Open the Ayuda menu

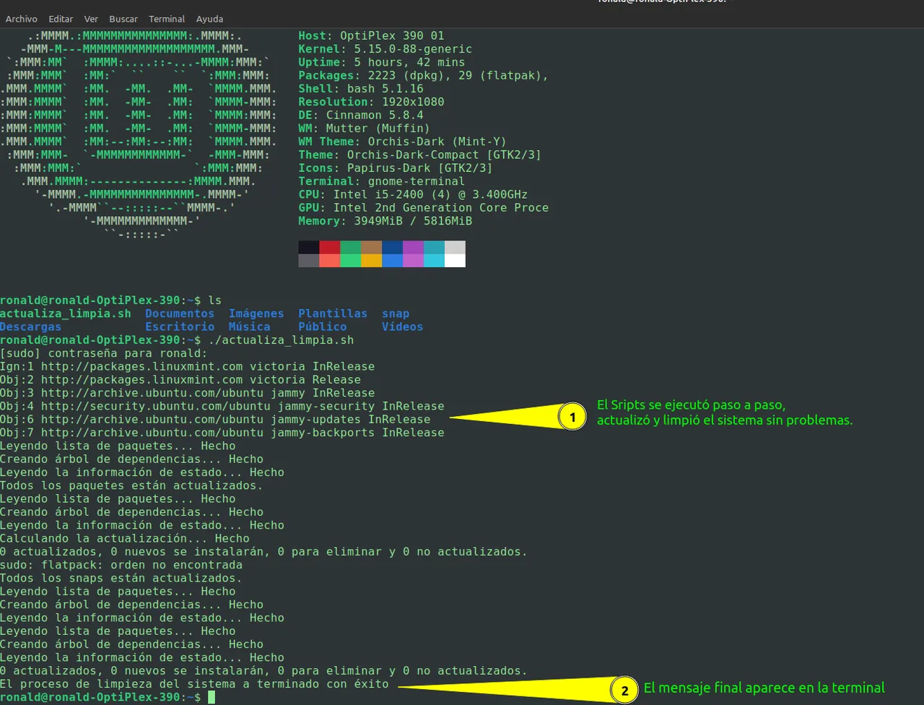(209, 19)
